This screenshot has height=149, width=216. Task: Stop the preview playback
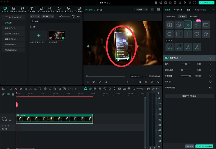(x=106, y=82)
